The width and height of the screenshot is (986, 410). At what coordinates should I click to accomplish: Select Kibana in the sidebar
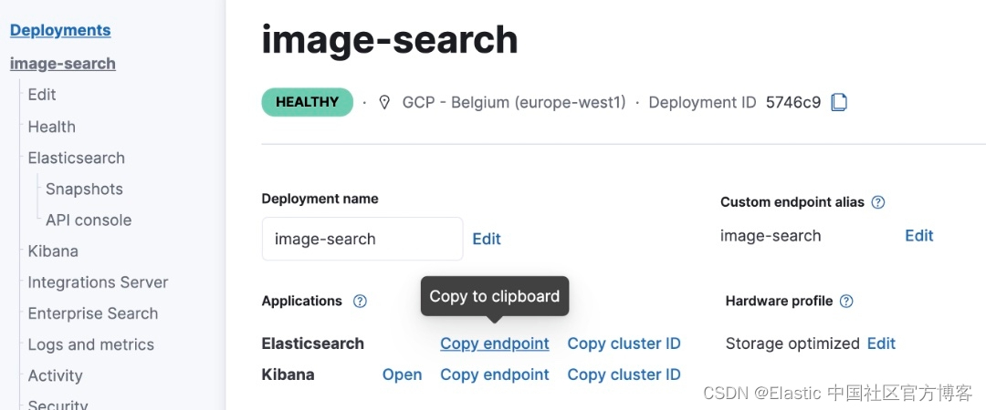tap(53, 251)
